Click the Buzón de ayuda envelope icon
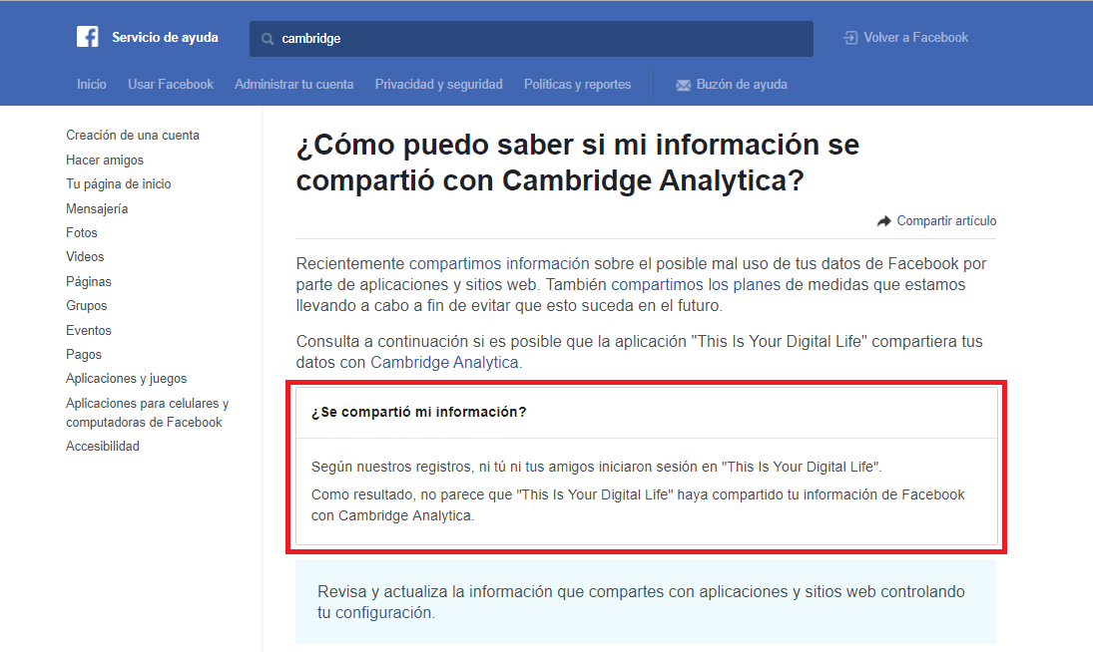1093x652 pixels. coord(683,85)
